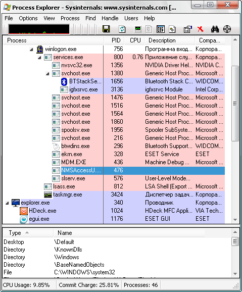Open the Properties toolbar icon
242x292 pixels.
tap(188, 29)
